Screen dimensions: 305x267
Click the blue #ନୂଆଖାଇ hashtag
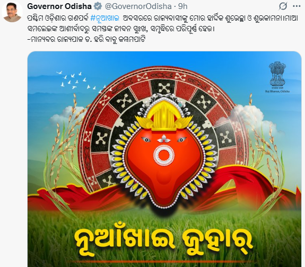coord(105,18)
